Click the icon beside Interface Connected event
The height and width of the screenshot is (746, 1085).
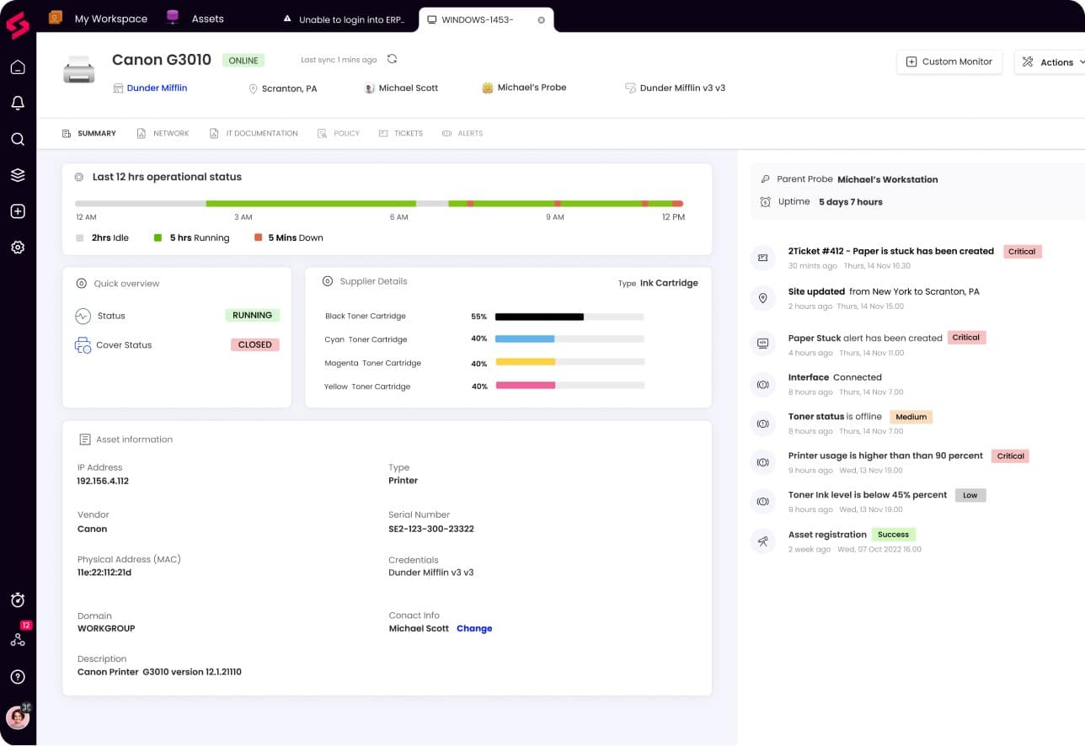762,385
